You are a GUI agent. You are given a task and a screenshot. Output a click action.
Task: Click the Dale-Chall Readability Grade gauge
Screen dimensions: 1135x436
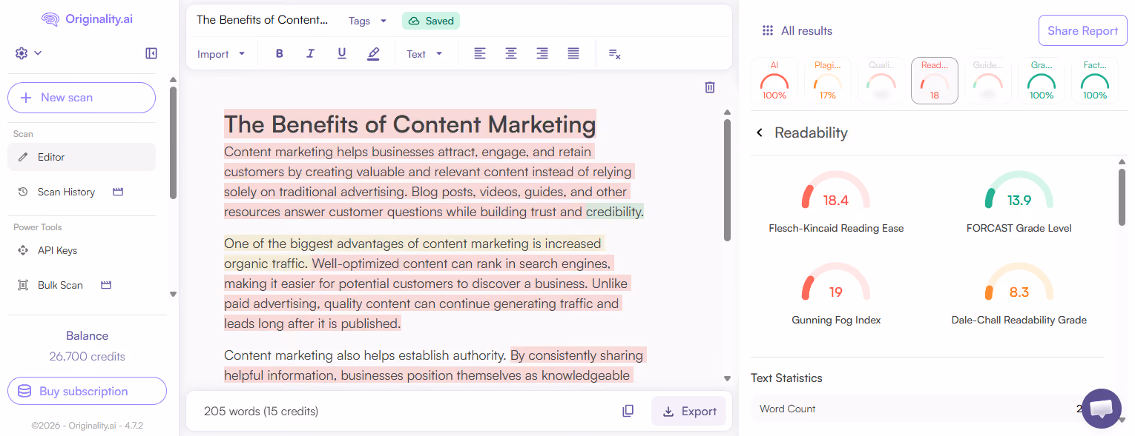point(1019,283)
